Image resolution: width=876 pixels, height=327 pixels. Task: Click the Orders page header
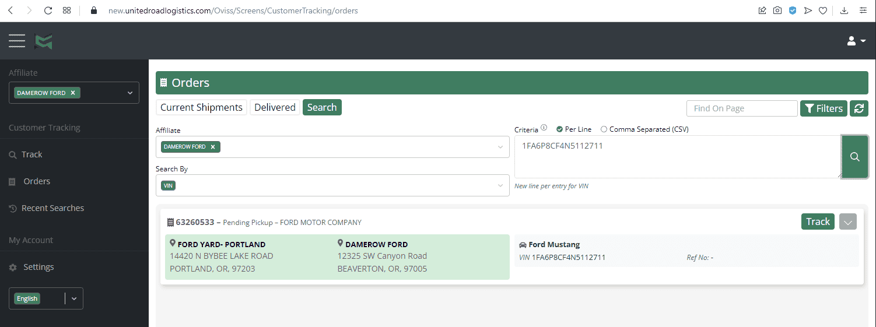512,83
